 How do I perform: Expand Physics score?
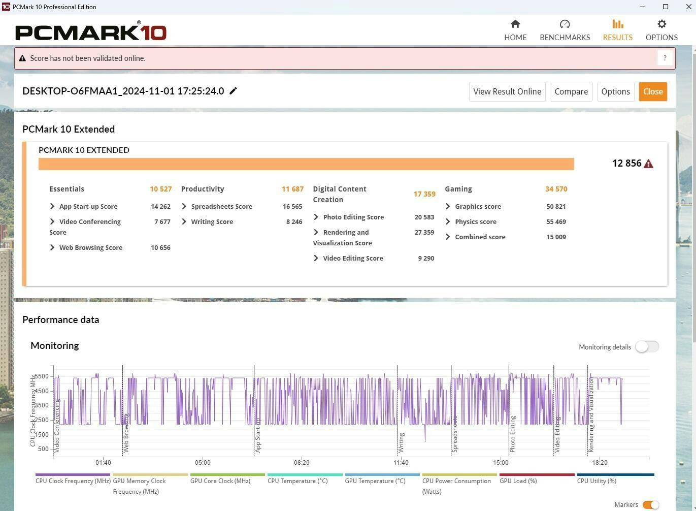click(x=448, y=221)
